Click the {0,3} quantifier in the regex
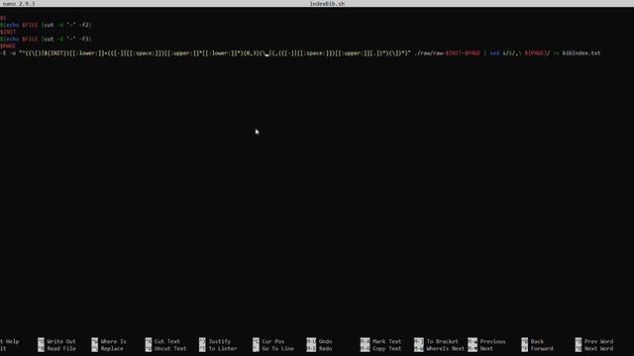Screen dimensions: 634x356 tap(251, 53)
